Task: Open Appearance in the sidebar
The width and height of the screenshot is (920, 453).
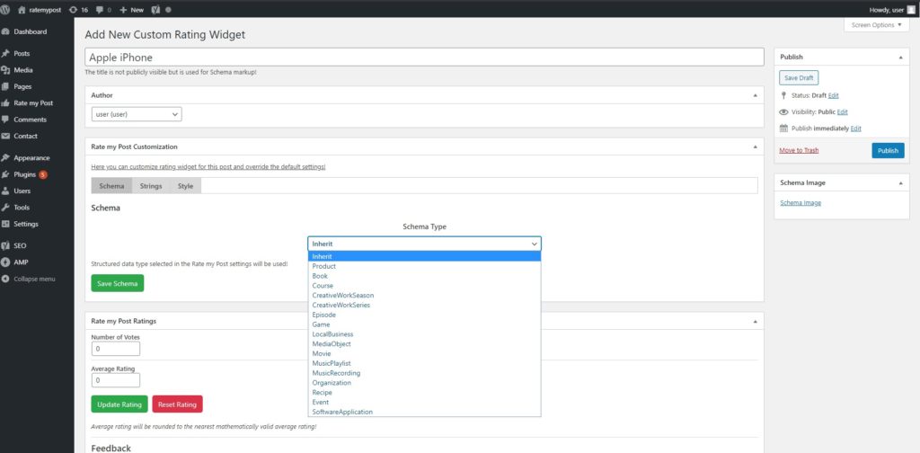Action: [31, 158]
